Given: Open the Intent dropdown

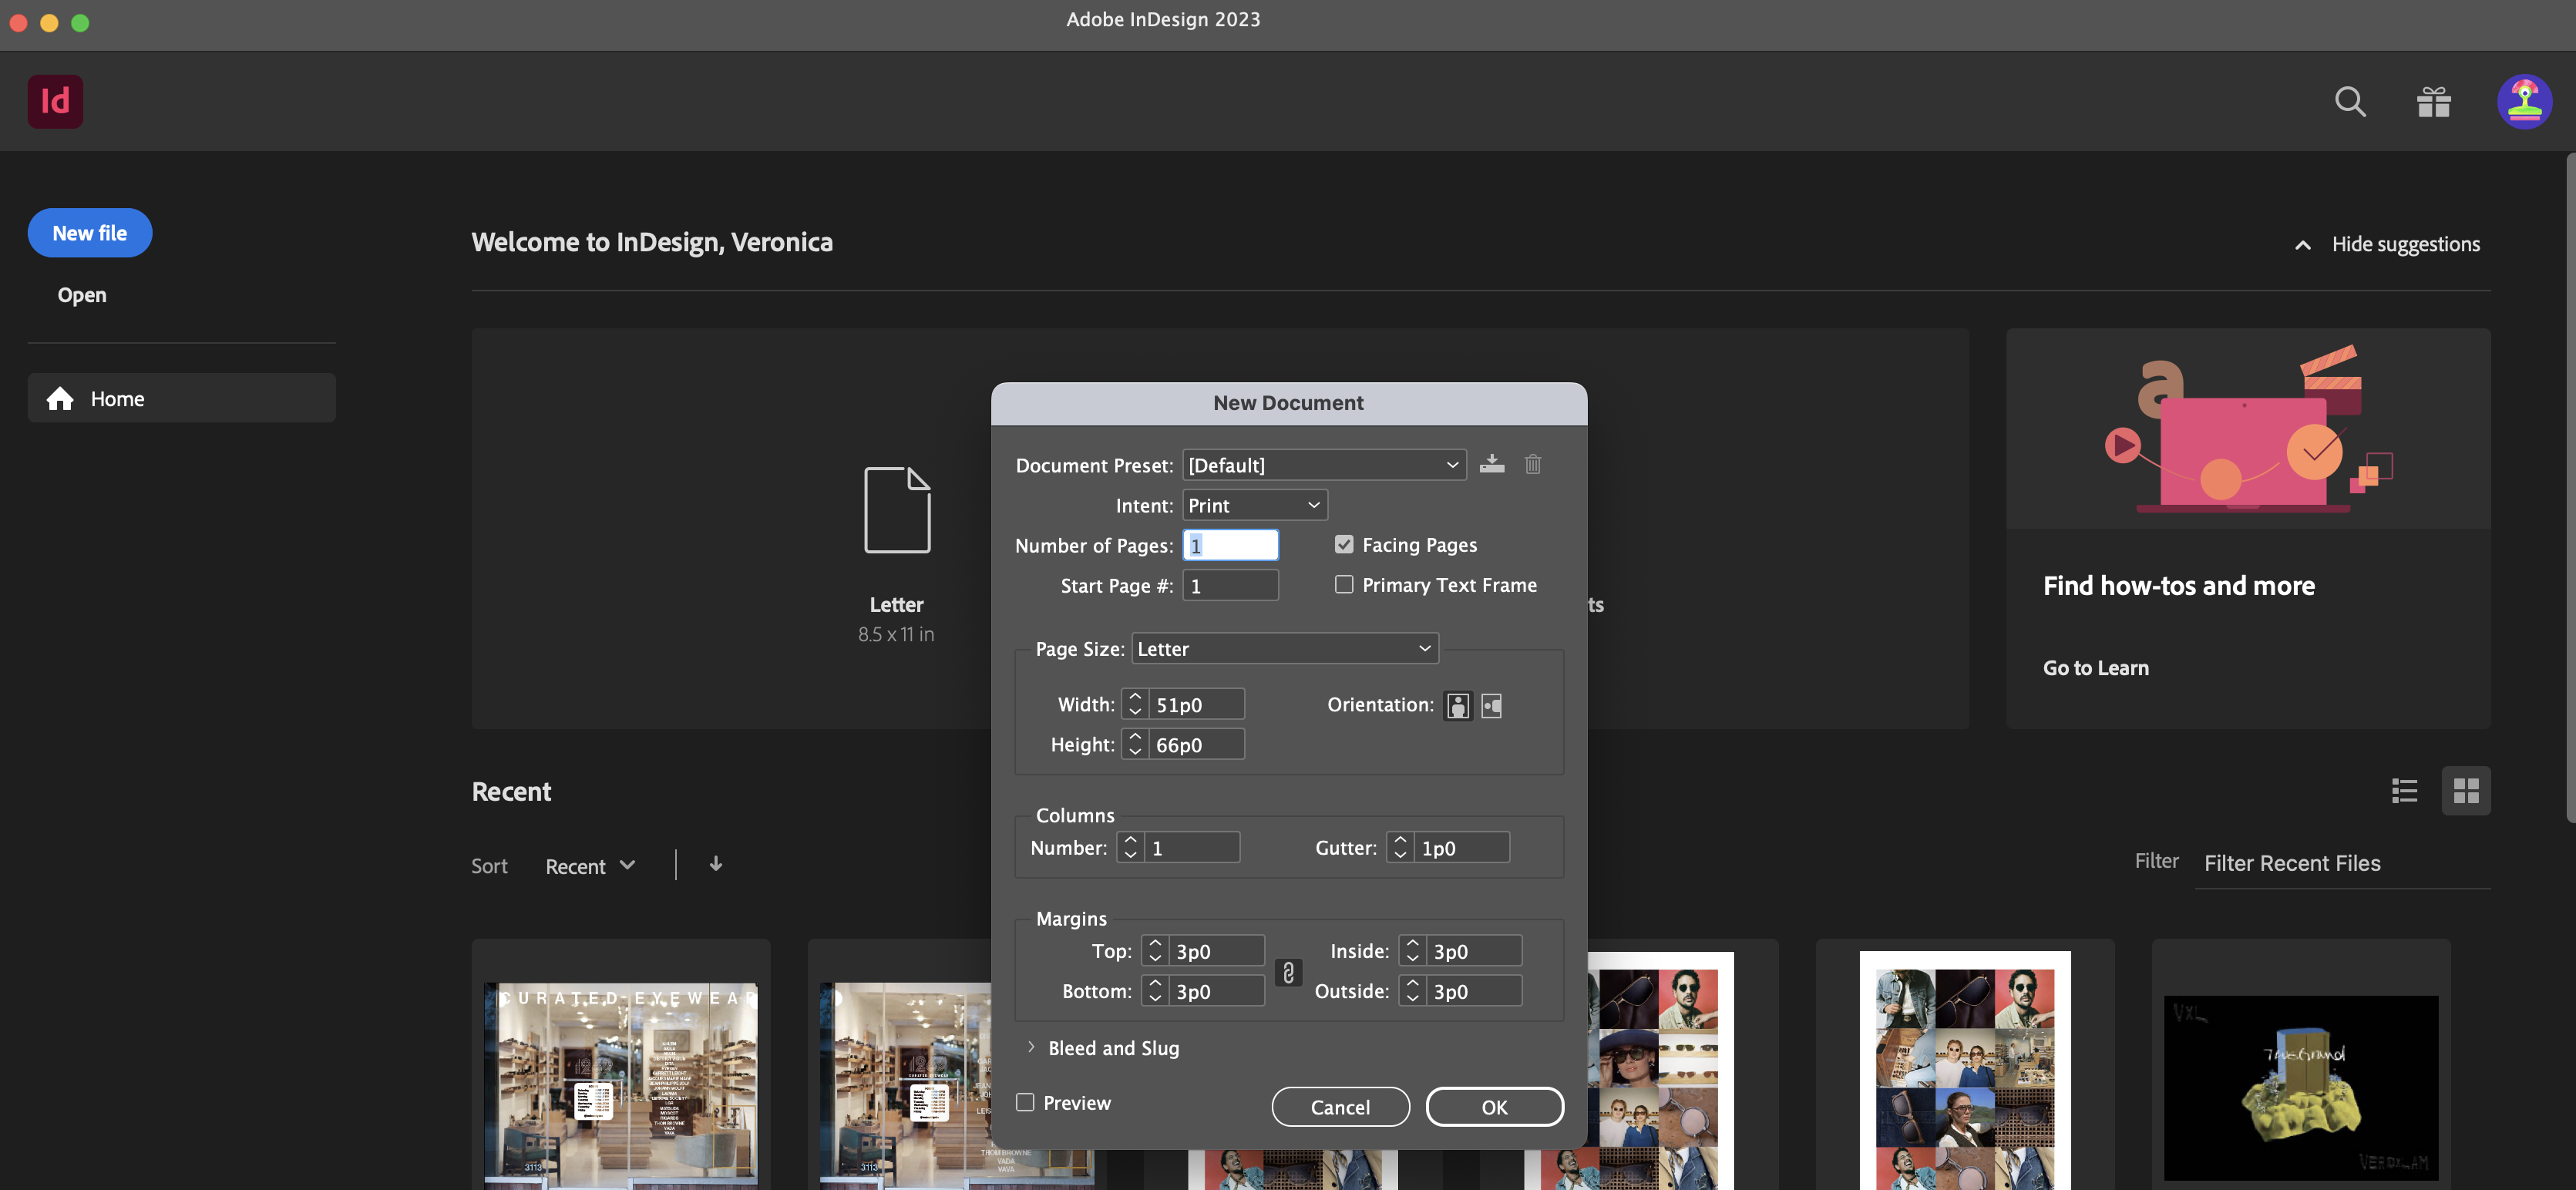Looking at the screenshot, I should 1254,505.
